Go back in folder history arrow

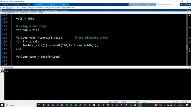[x=1, y=8]
